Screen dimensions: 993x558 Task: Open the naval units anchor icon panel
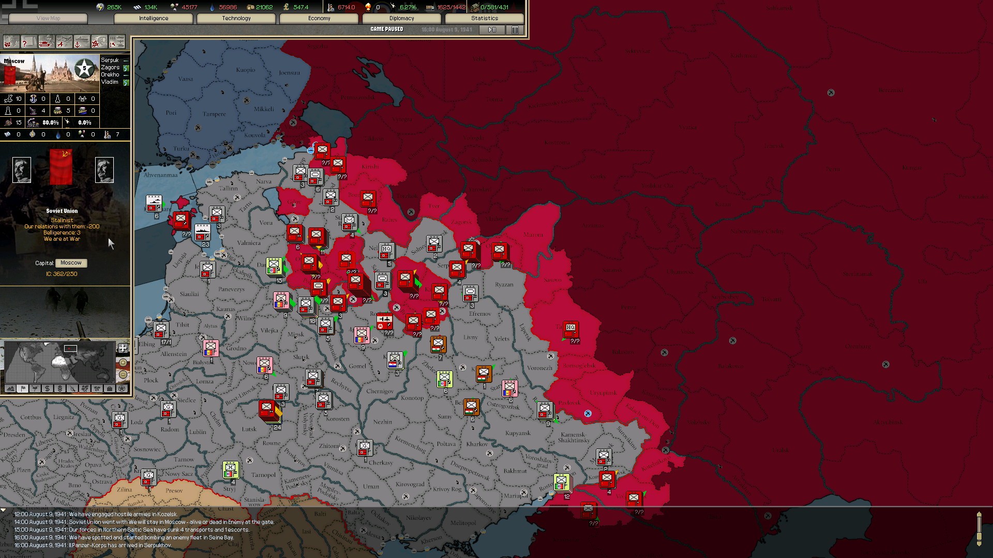(x=81, y=42)
